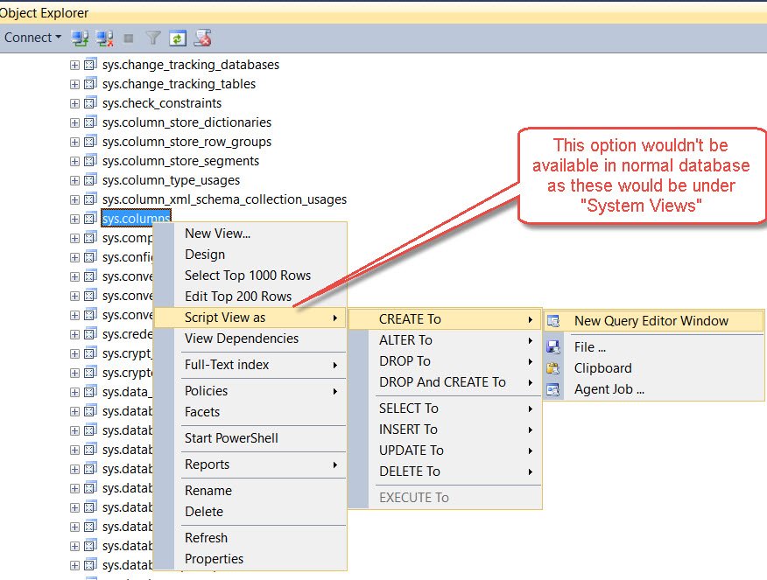Choose Clipboard script destination

[653, 368]
